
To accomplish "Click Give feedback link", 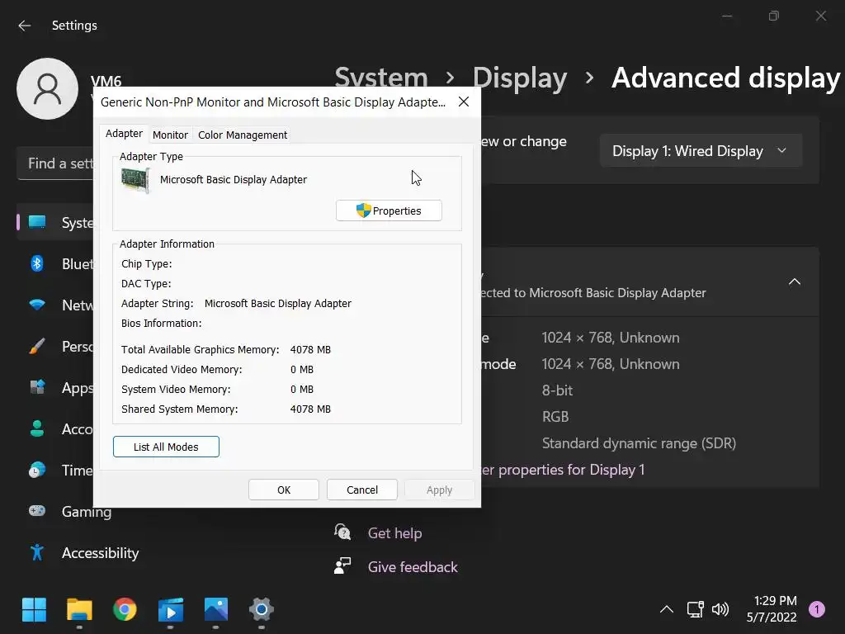I will tap(413, 566).
